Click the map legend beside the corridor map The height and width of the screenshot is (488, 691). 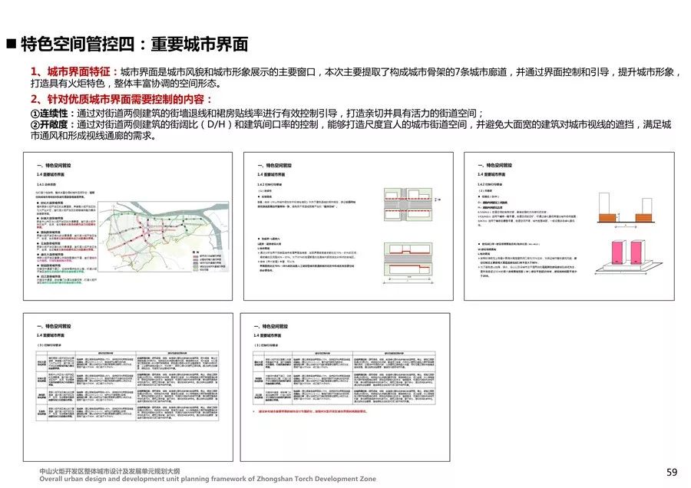coord(210,261)
